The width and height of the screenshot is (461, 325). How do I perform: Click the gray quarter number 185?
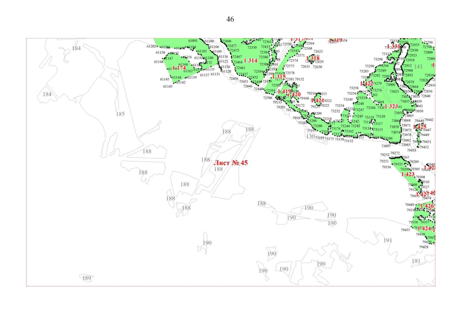tap(120, 114)
